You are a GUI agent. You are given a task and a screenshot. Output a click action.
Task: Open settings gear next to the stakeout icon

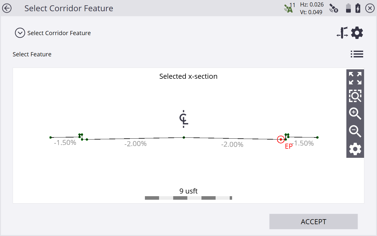point(357,33)
